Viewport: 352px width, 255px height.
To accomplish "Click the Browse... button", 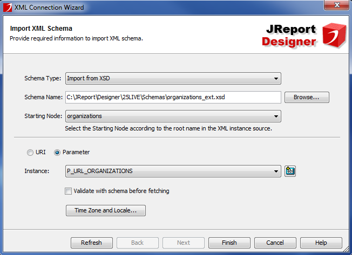I will click(307, 97).
